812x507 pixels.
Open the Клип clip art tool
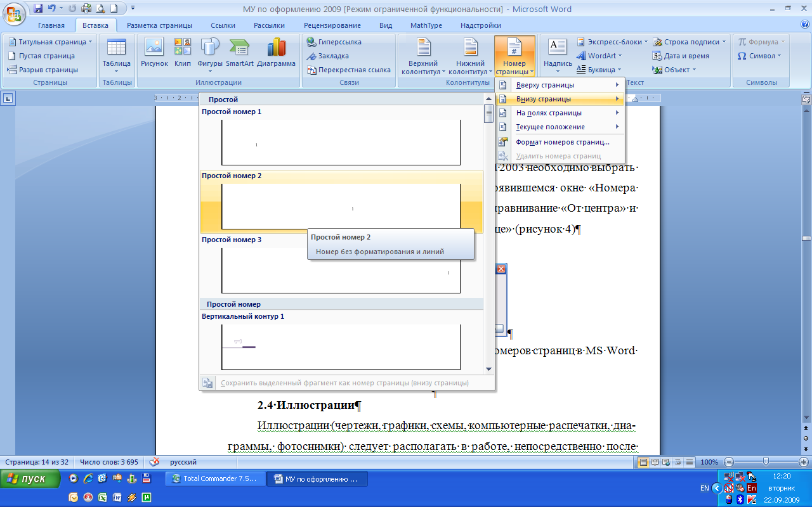[183, 53]
